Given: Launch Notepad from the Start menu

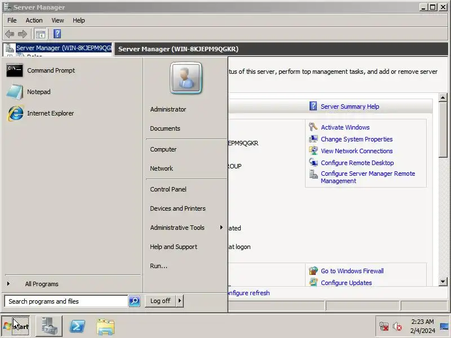Looking at the screenshot, I should click(x=29, y=92).
